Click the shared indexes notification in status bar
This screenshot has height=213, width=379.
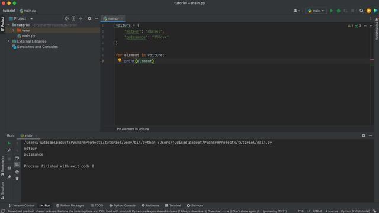tap(147, 211)
